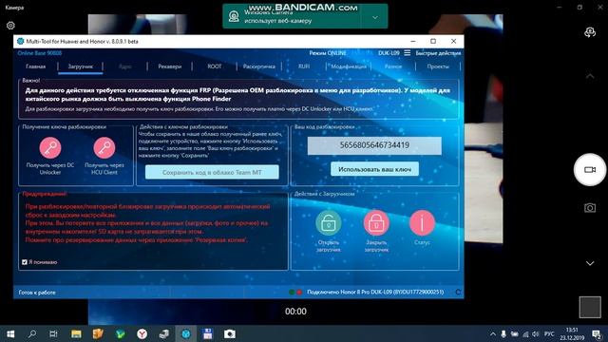Click the Multi-Tool taskbar icon
The image size is (608, 342).
tap(186, 333)
